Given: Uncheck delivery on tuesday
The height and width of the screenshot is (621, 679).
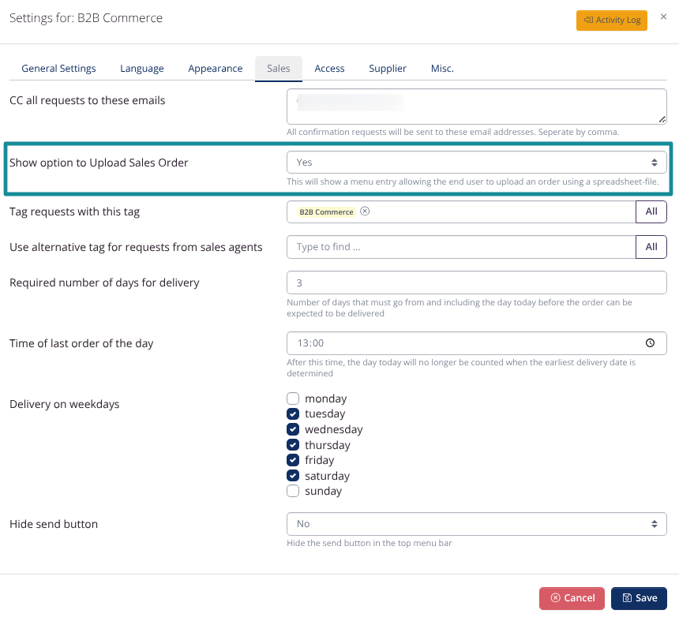Looking at the screenshot, I should [x=293, y=413].
